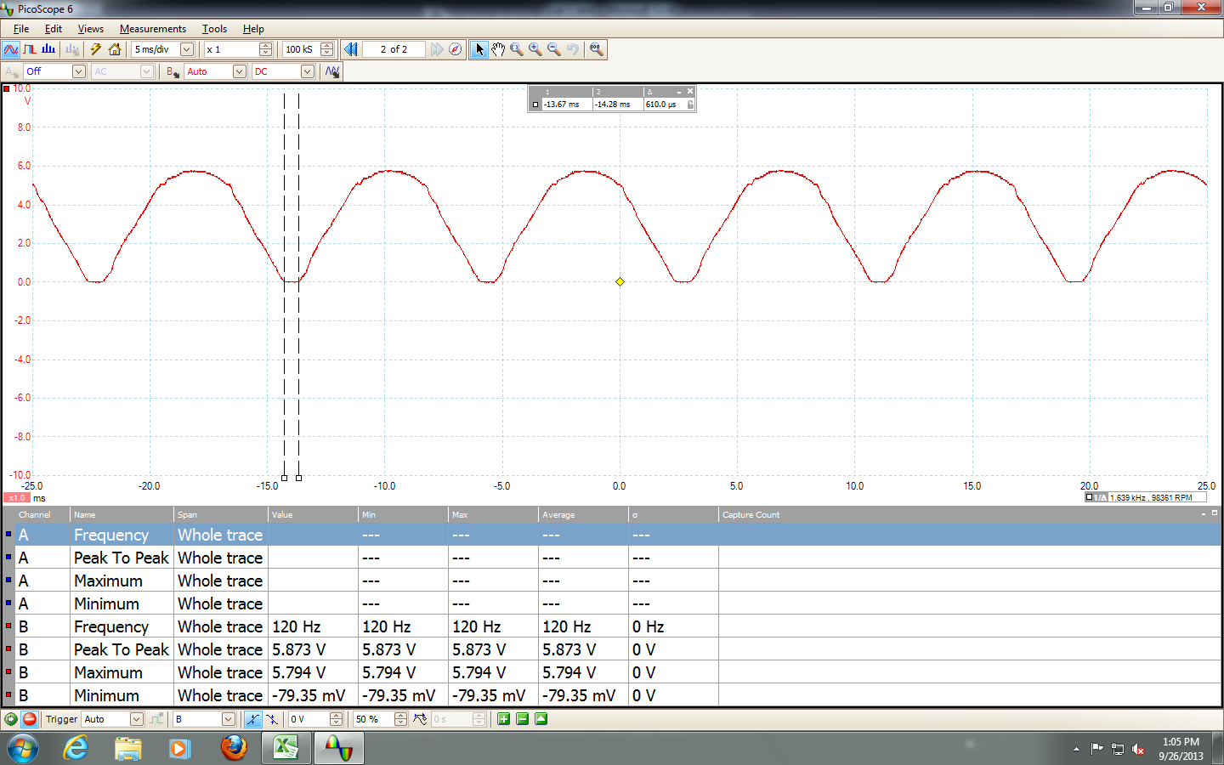Open Channel B DC coupling dropdown

(x=308, y=71)
